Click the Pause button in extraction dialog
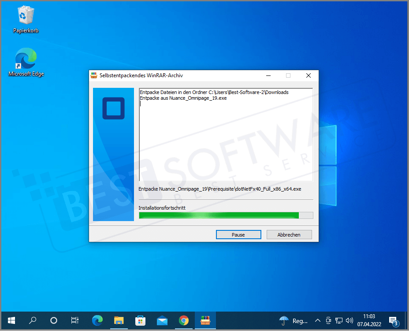Screen dimensions: 409x331 click(238, 234)
